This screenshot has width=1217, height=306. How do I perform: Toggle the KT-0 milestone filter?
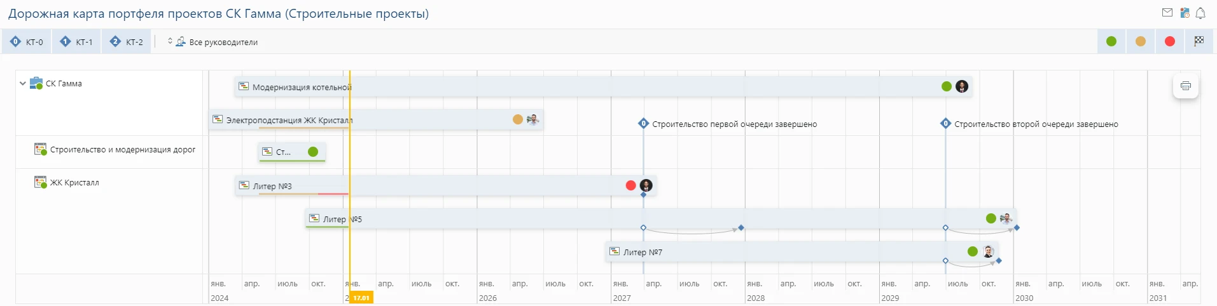pos(27,42)
